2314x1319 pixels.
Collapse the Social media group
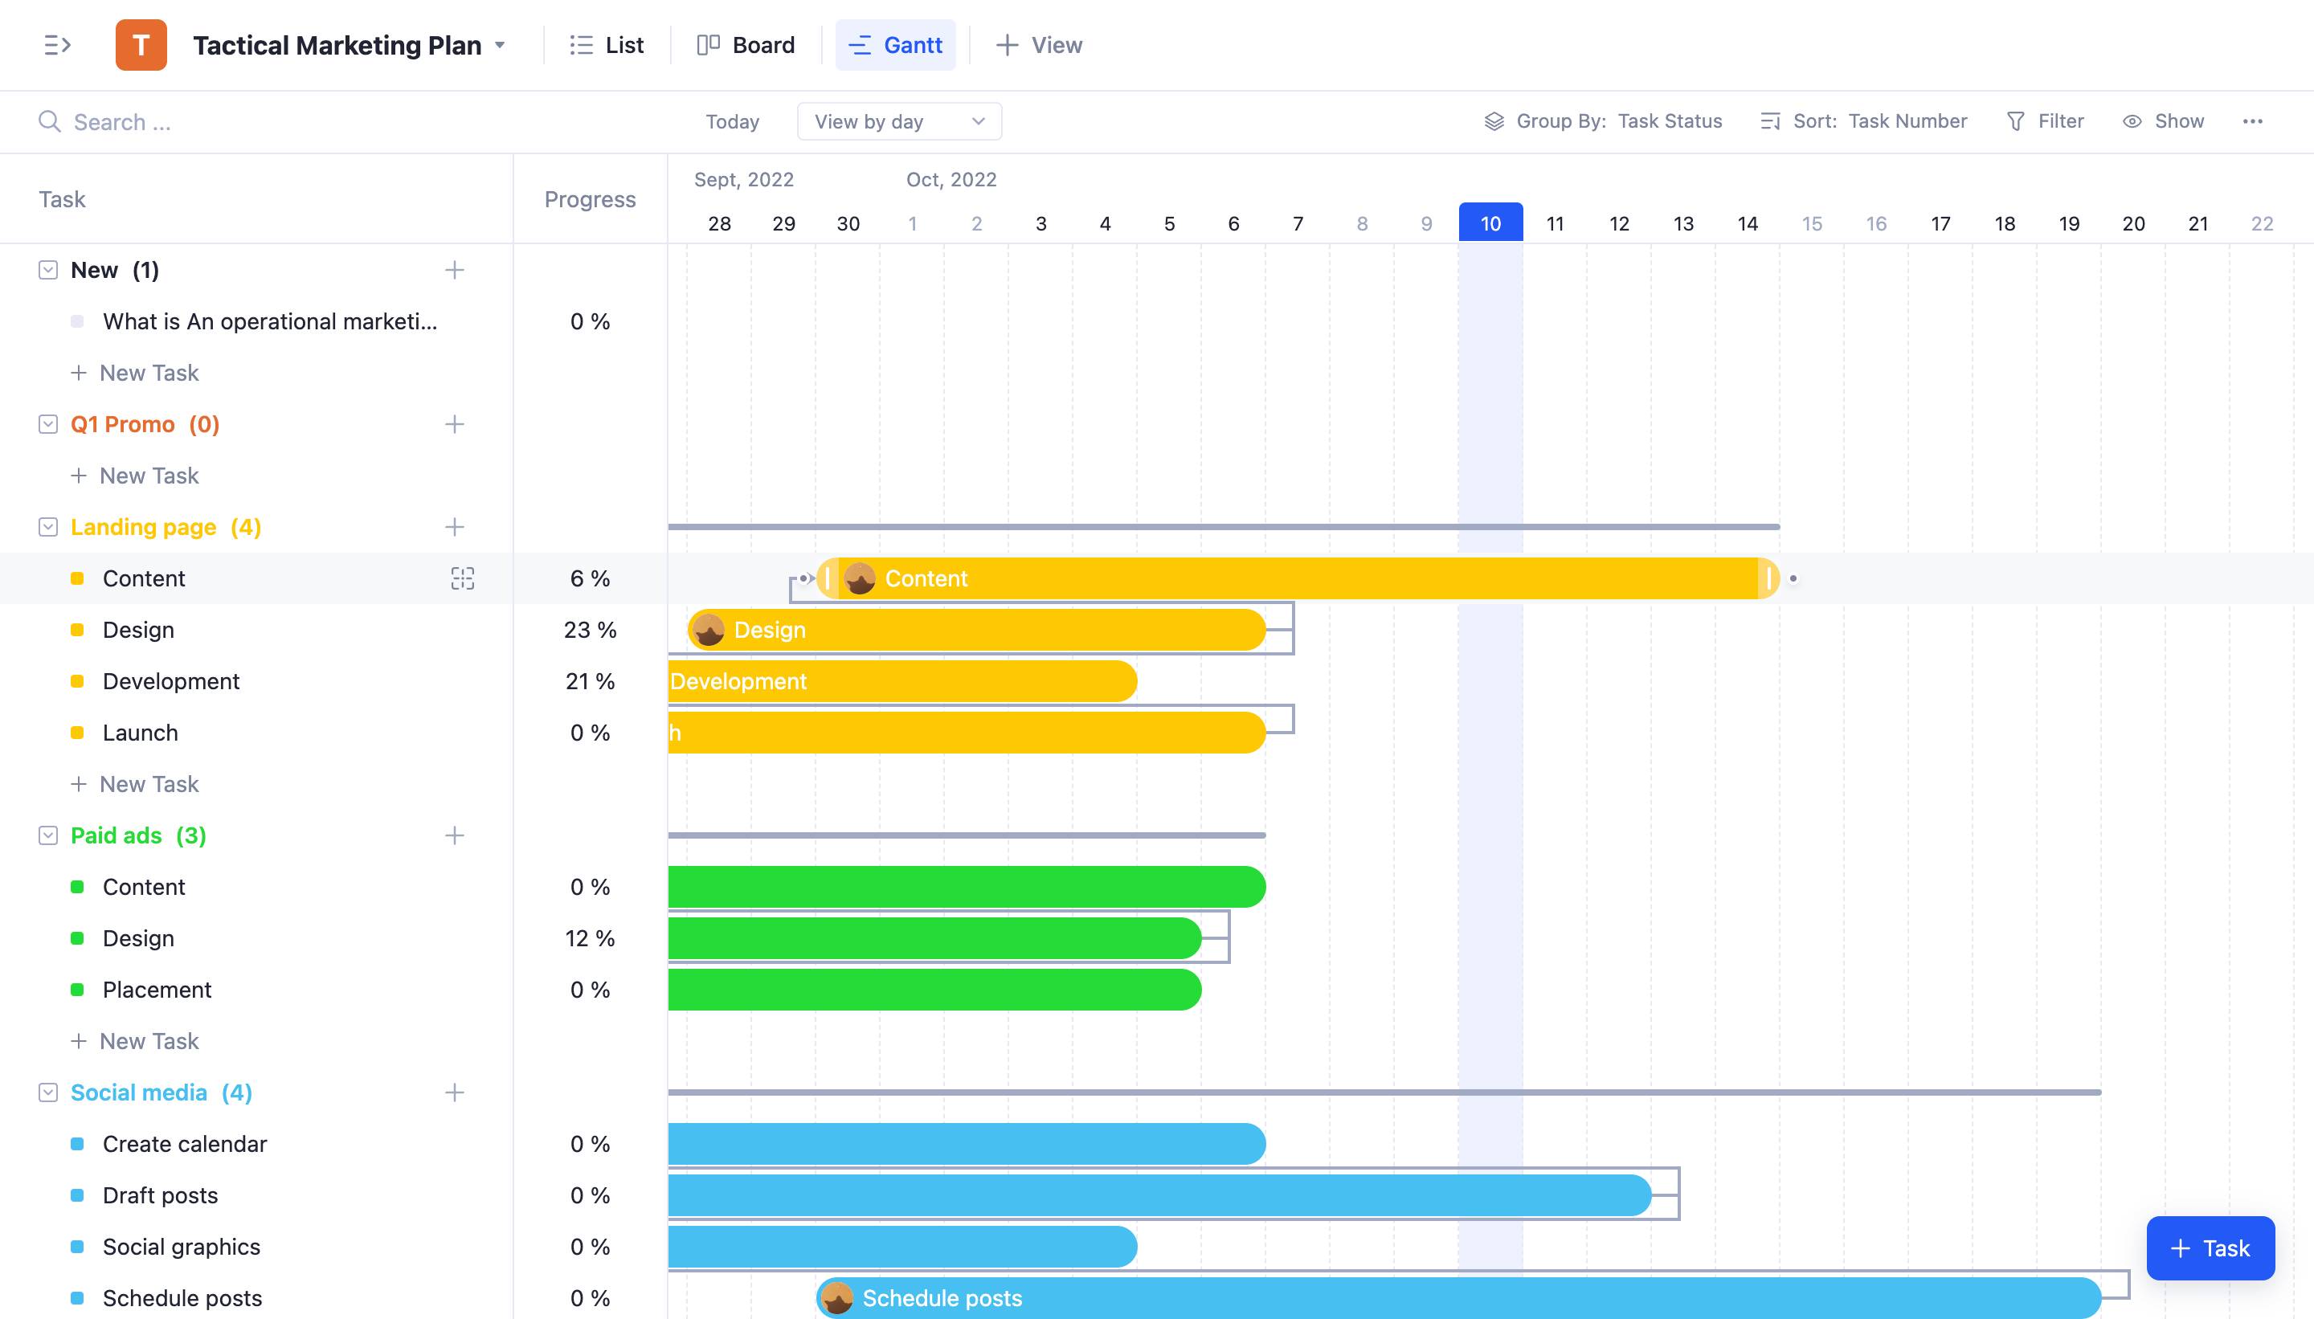[x=48, y=1092]
